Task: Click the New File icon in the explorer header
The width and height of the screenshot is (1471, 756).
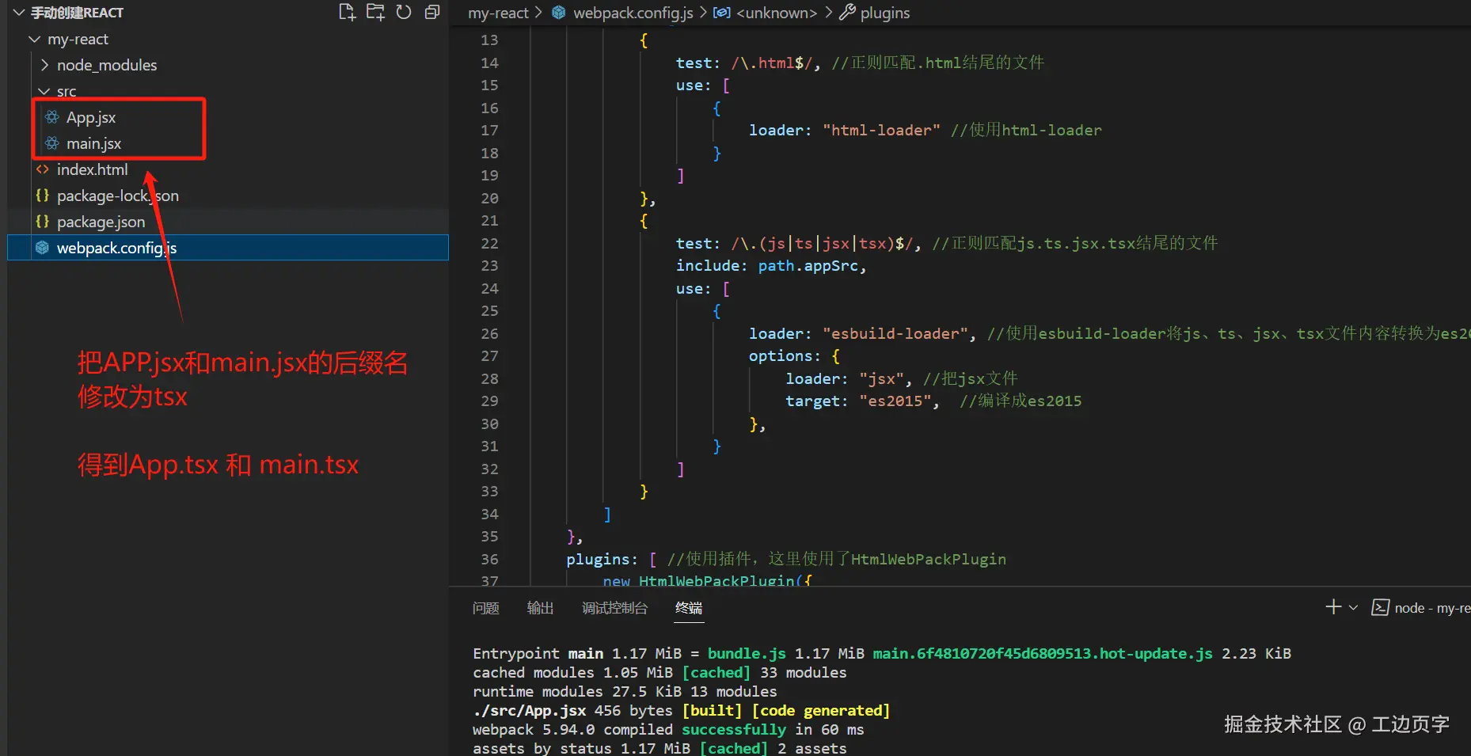Action: click(x=347, y=12)
